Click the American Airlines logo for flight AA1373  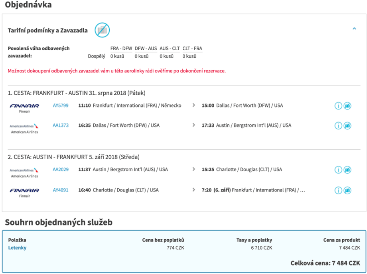coord(24,126)
